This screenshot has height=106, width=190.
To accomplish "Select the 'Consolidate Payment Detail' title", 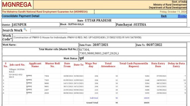I will [x=21, y=16].
